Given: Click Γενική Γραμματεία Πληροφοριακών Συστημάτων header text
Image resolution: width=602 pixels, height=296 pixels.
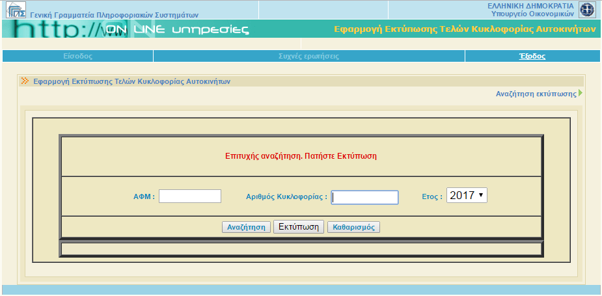Looking at the screenshot, I should pos(115,14).
